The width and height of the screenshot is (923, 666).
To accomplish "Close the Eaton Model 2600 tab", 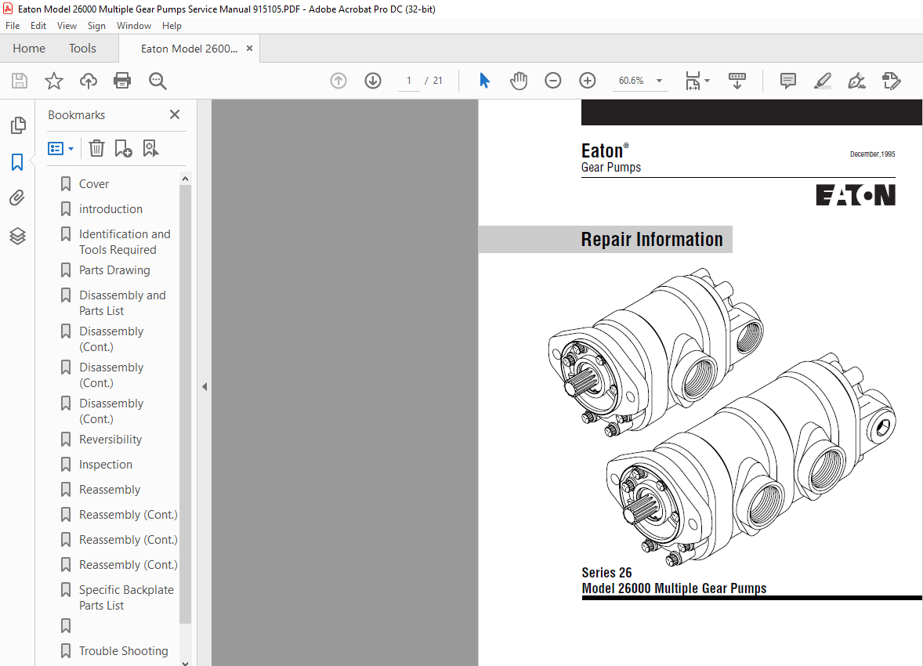I will [x=250, y=49].
